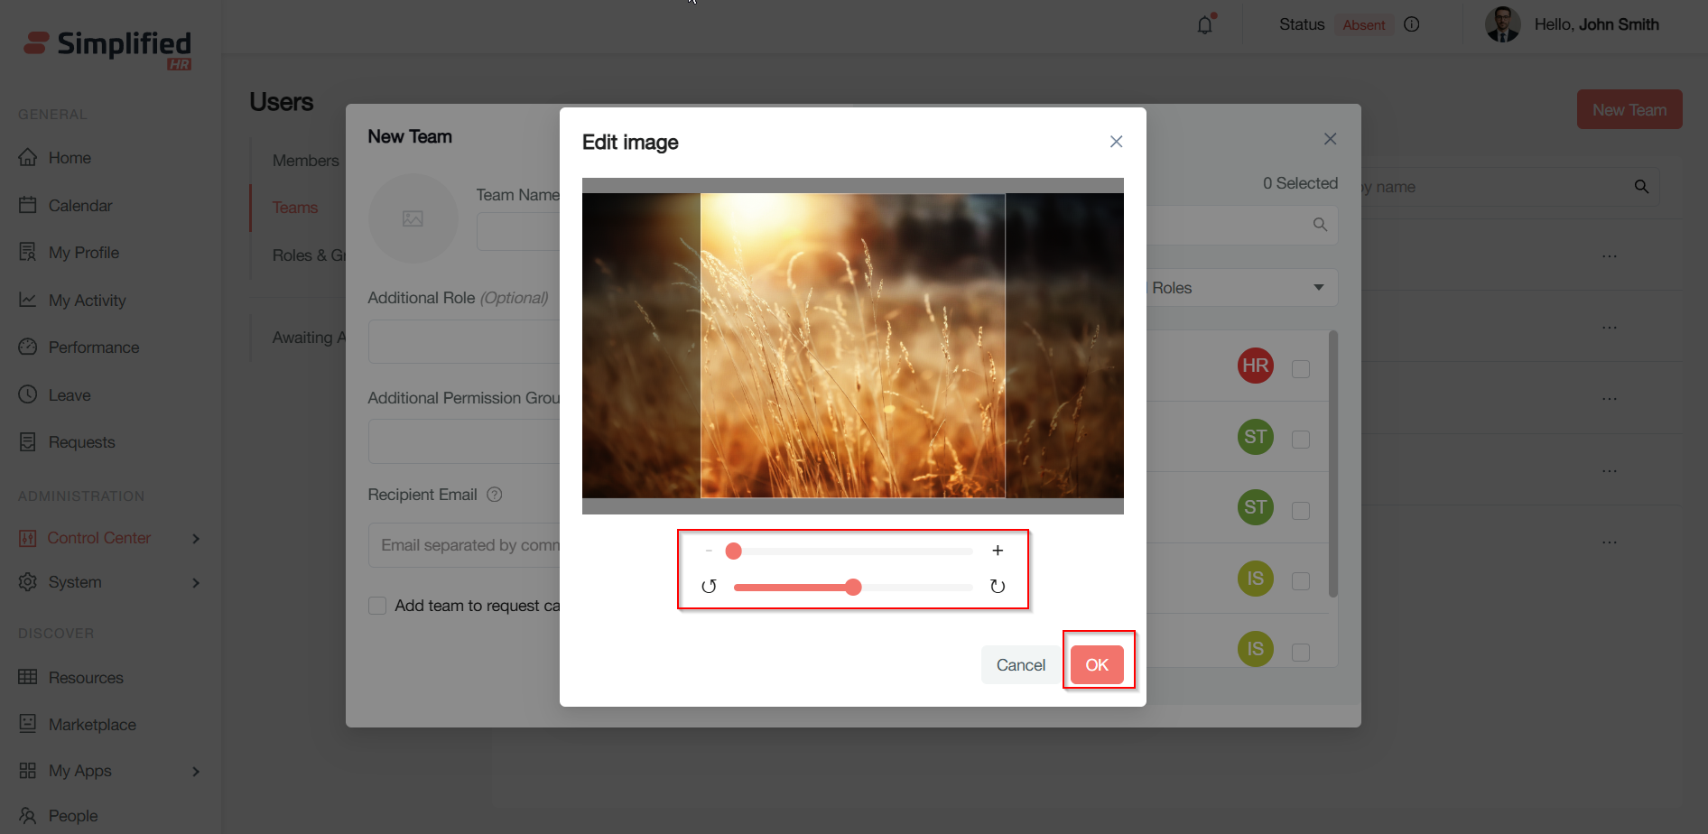This screenshot has width=1708, height=834.
Task: Open the notifications bell
Action: click(x=1205, y=25)
